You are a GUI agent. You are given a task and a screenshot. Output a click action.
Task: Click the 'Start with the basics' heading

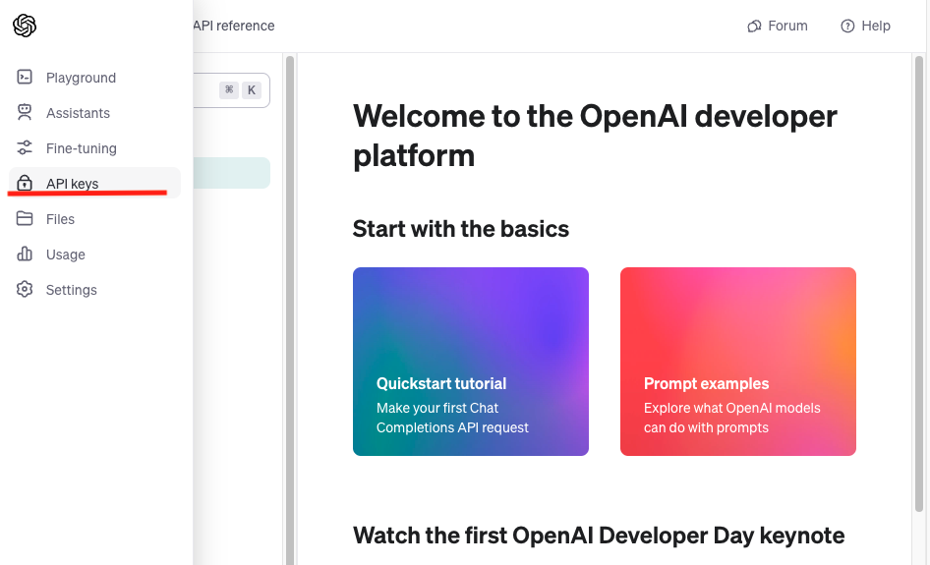[461, 229]
